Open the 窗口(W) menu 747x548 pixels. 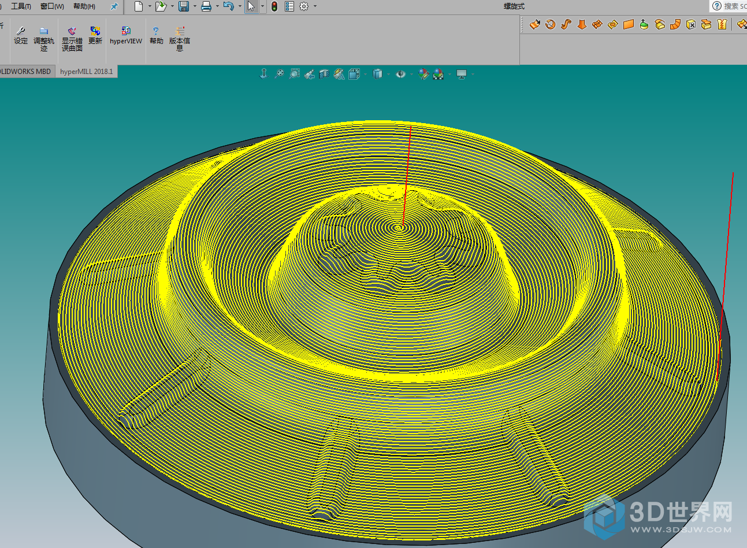coord(52,6)
